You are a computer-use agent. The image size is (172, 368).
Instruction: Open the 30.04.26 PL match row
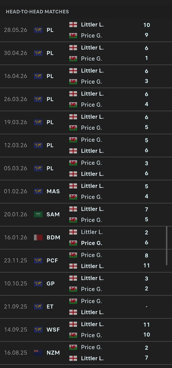click(x=86, y=53)
